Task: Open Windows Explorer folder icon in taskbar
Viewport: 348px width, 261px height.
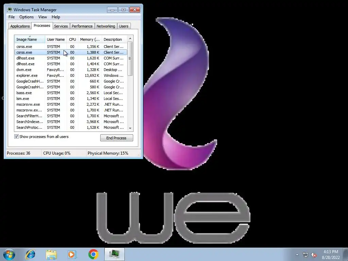Action: (x=51, y=254)
